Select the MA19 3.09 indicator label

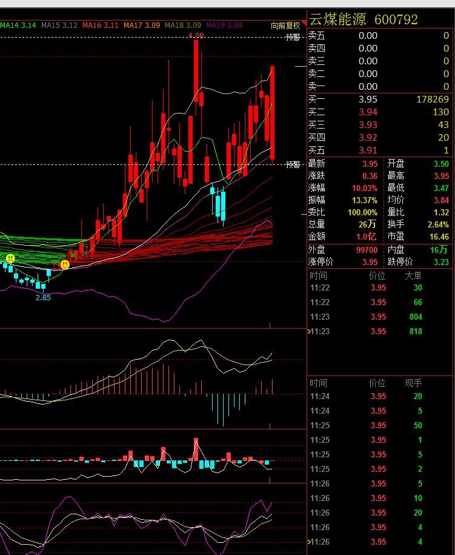pyautogui.click(x=224, y=25)
